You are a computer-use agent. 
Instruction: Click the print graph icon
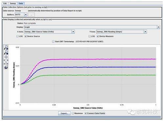(6, 67)
